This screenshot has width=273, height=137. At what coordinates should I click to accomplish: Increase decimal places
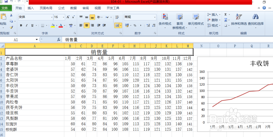tap(148, 25)
